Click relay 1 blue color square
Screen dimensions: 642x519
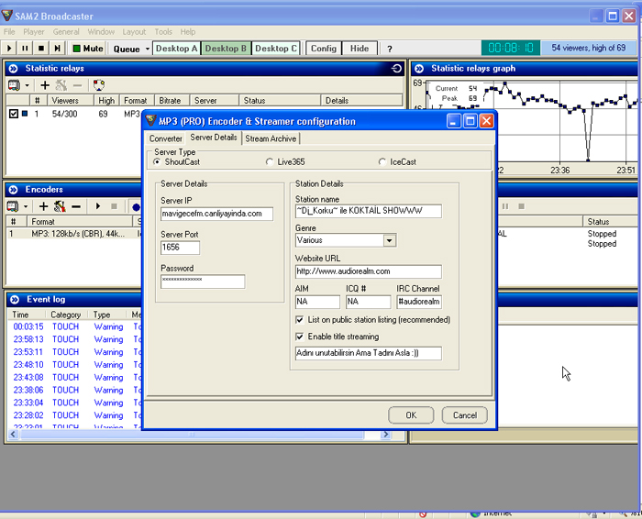pyautogui.click(x=25, y=114)
